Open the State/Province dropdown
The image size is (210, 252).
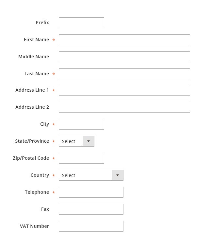(71, 141)
